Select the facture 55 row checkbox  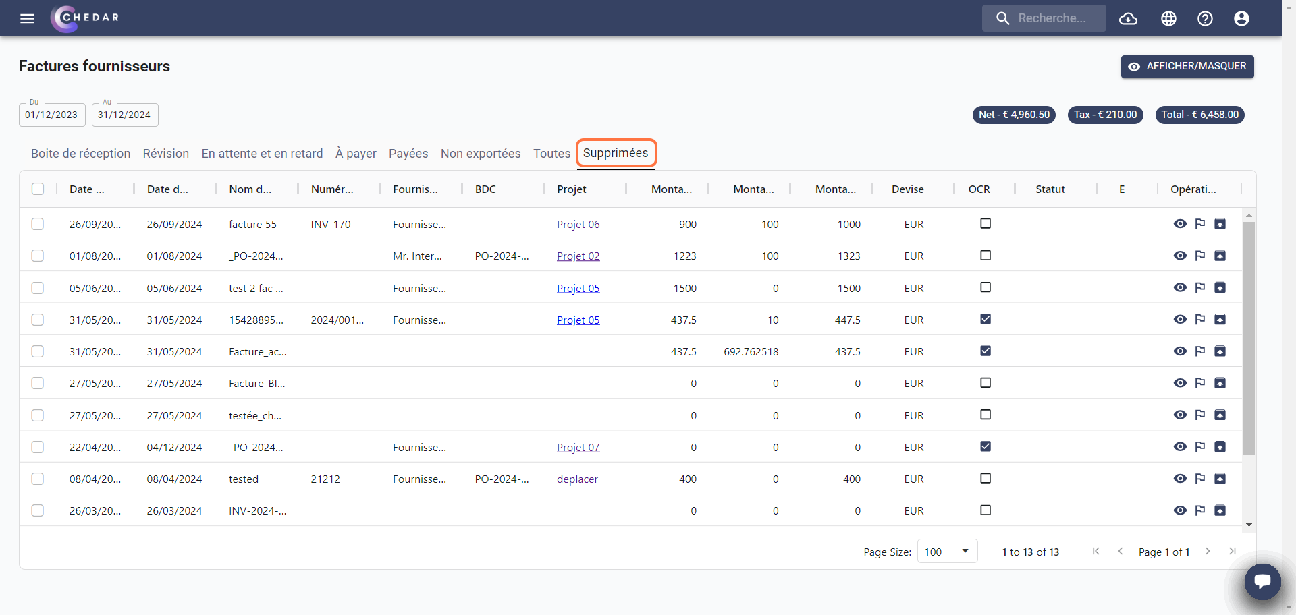pyautogui.click(x=38, y=224)
